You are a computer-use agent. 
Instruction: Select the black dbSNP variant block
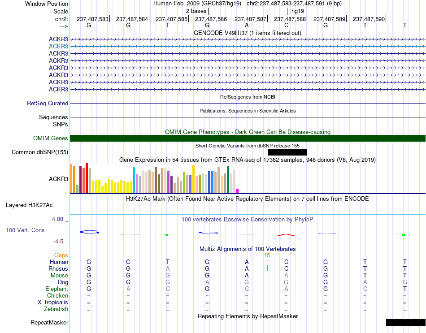coord(287,152)
